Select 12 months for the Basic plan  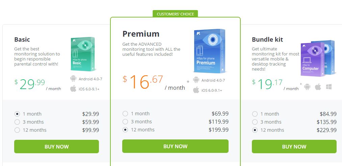17,130
